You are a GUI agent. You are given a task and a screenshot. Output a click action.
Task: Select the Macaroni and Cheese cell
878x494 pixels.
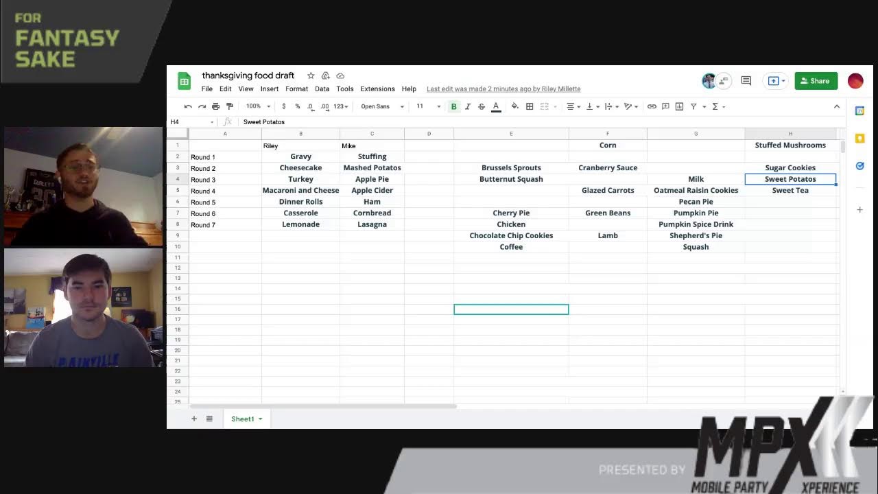click(300, 190)
